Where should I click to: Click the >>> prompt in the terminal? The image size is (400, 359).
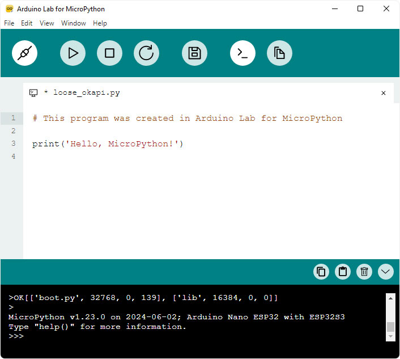[16, 336]
